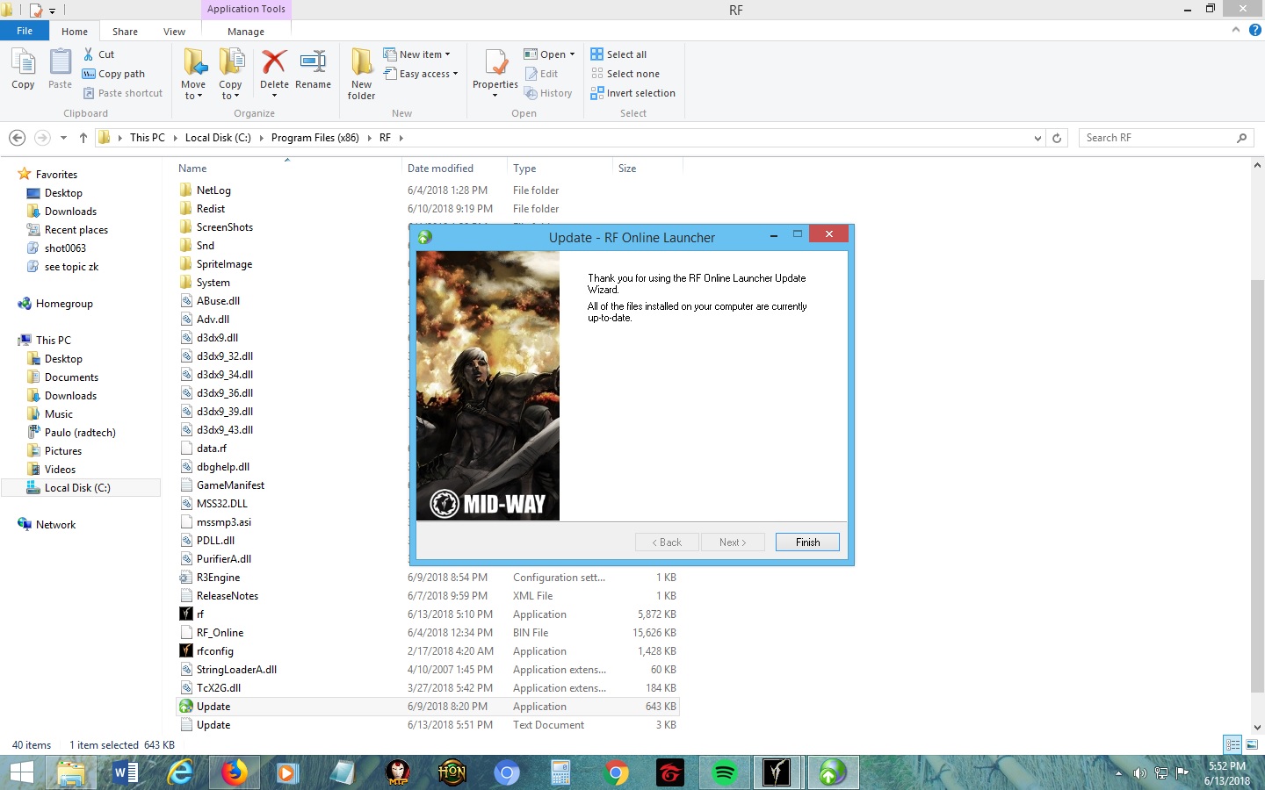Select Documents under This PC

pyautogui.click(x=71, y=377)
